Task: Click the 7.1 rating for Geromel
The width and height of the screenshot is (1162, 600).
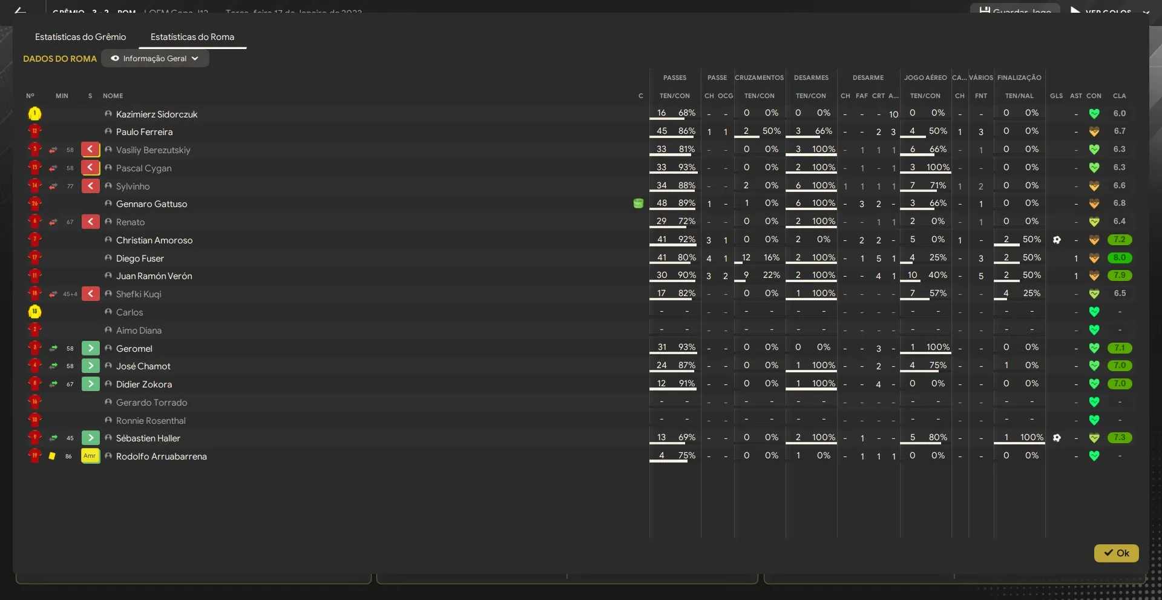Action: (1120, 348)
